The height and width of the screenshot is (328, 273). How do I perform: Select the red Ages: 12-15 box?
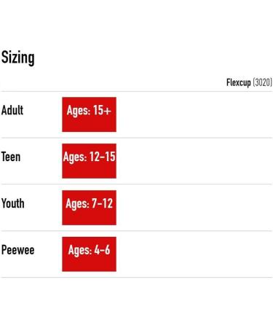coord(89,161)
